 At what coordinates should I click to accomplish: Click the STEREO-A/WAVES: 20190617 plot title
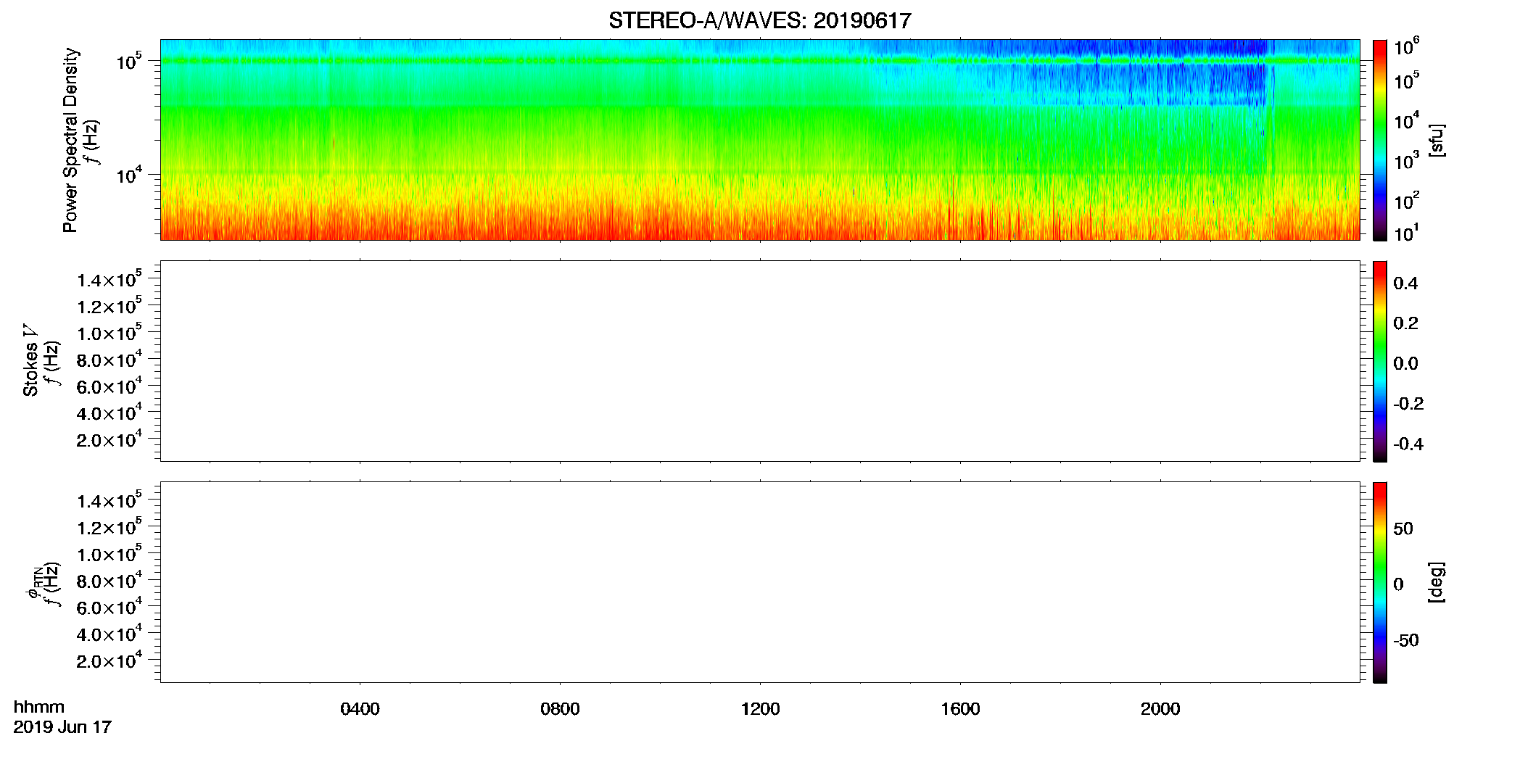759,21
